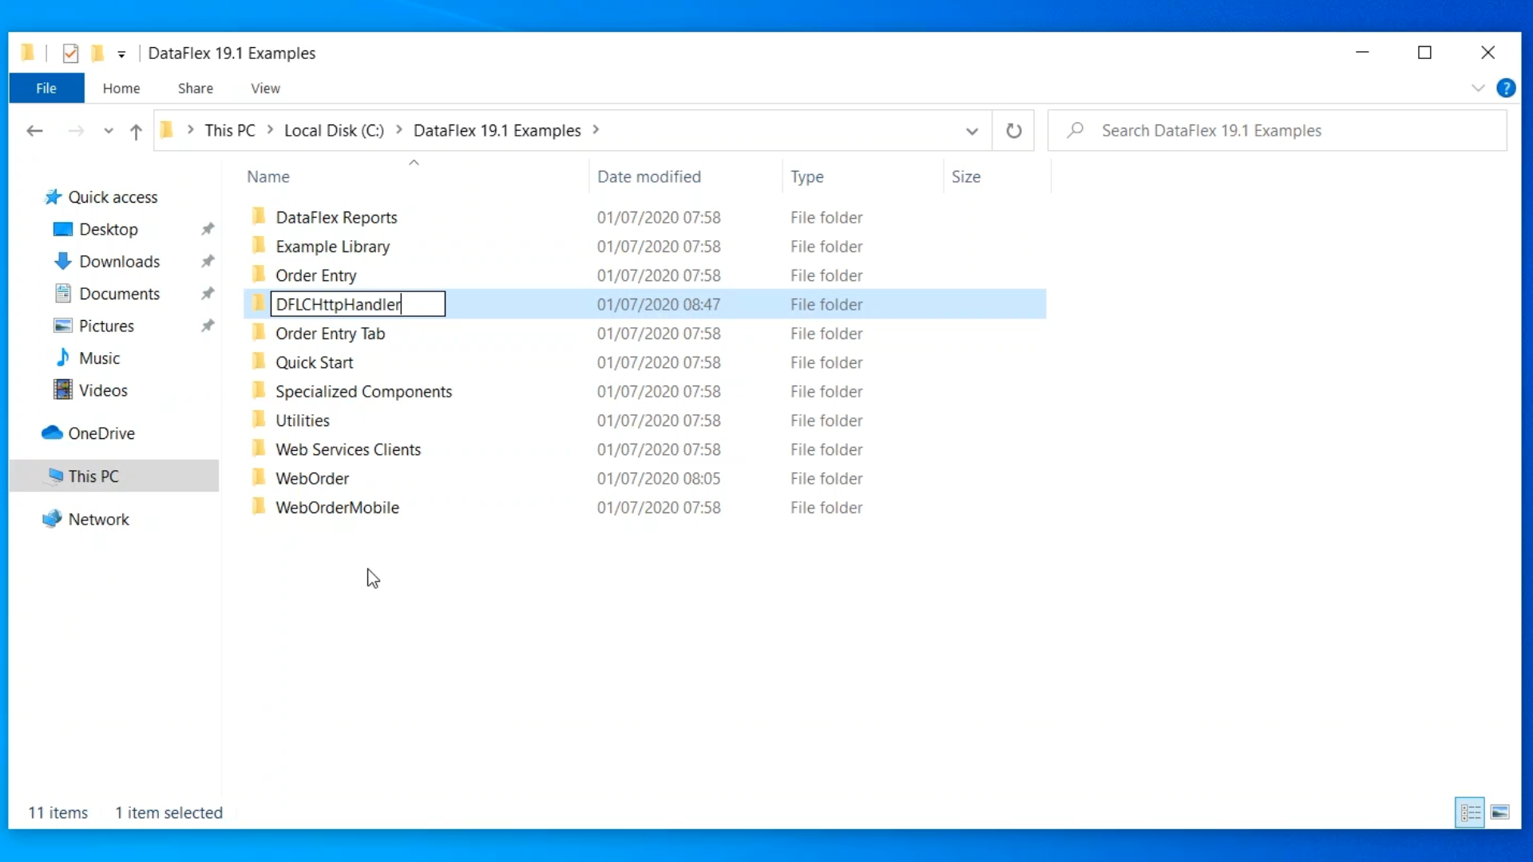The image size is (1533, 862).
Task: Open OneDrive in the navigation pane
Action: point(101,433)
